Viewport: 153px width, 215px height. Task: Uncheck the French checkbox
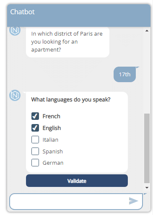coord(35,116)
